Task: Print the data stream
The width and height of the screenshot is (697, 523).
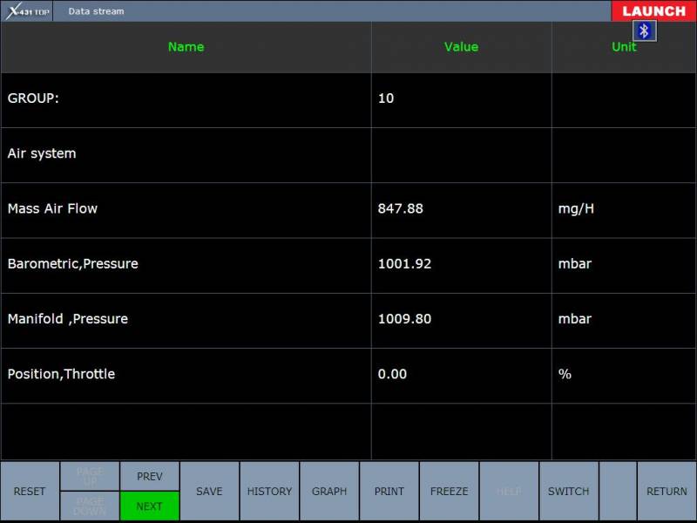Action: (x=389, y=492)
